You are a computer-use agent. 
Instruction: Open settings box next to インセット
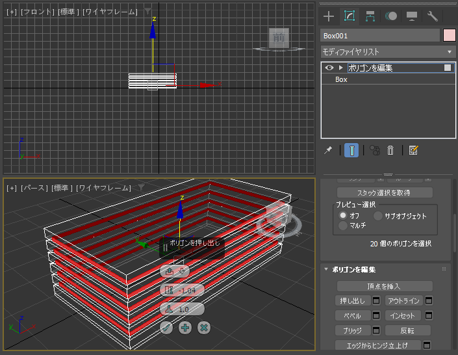pos(429,315)
